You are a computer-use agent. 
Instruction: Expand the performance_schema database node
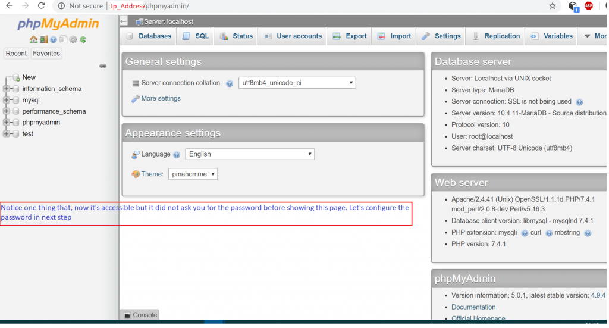6,111
